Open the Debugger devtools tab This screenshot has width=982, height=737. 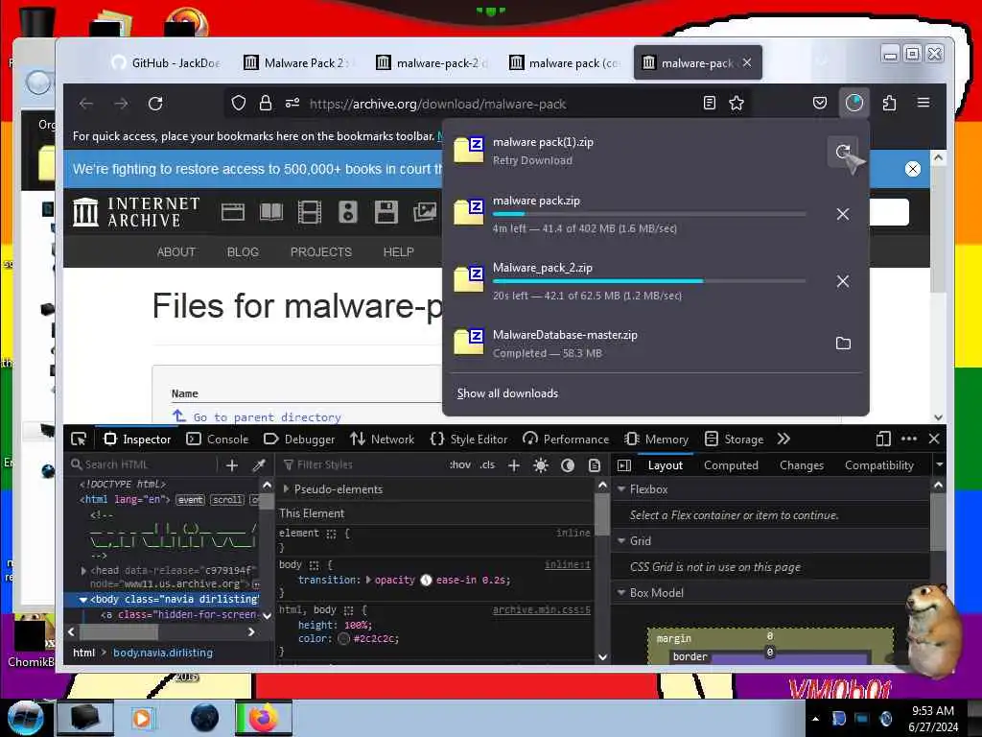299,440
